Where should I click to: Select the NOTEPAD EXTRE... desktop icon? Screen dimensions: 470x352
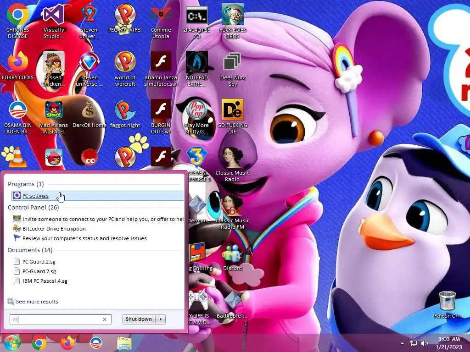click(x=196, y=69)
